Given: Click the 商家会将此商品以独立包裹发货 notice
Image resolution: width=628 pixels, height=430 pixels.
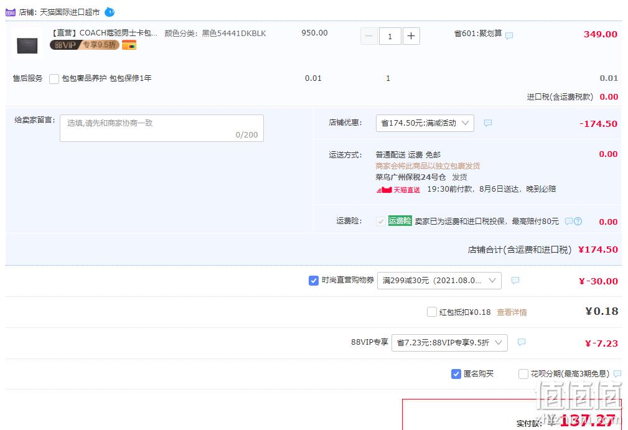Looking at the screenshot, I should [x=428, y=166].
